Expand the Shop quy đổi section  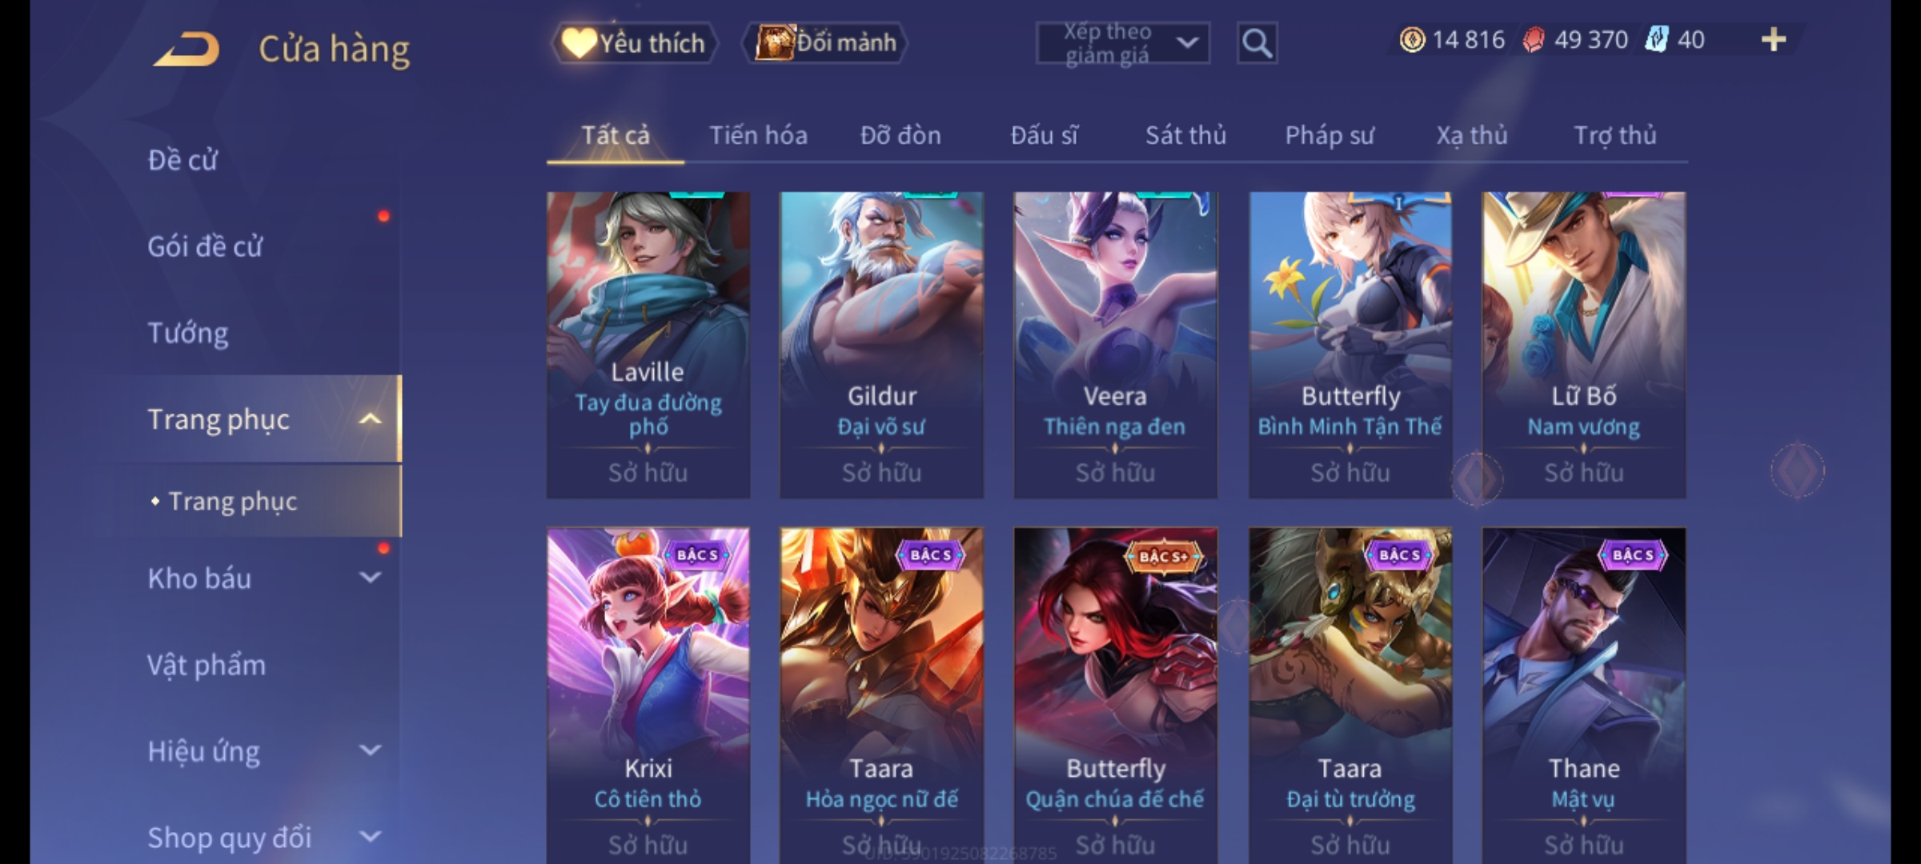pyautogui.click(x=370, y=837)
